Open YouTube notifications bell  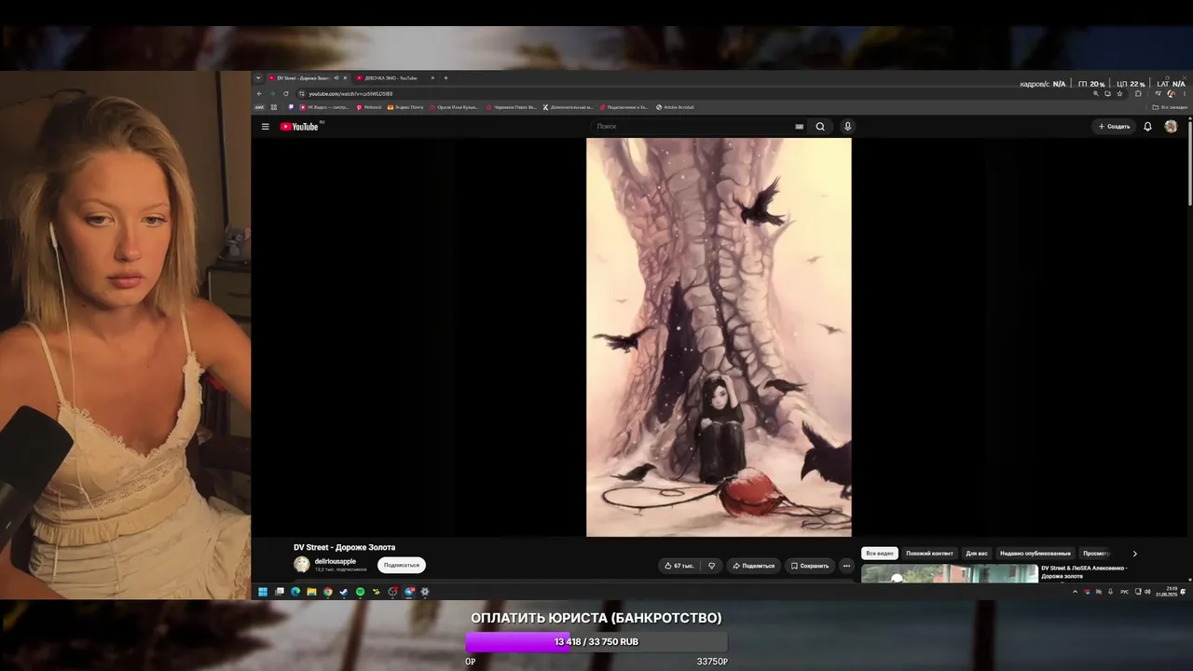pos(1147,127)
